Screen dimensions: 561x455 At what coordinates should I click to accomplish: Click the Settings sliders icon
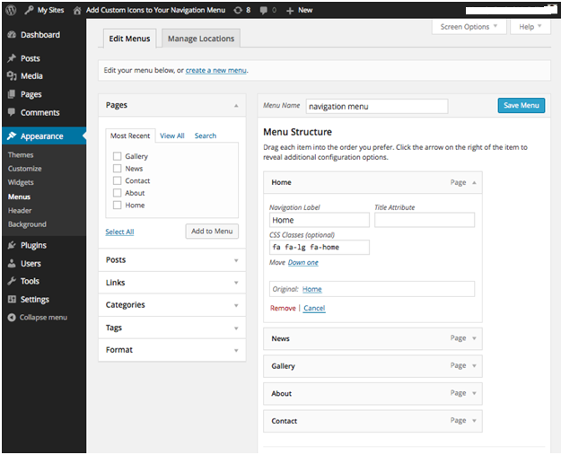tap(12, 299)
